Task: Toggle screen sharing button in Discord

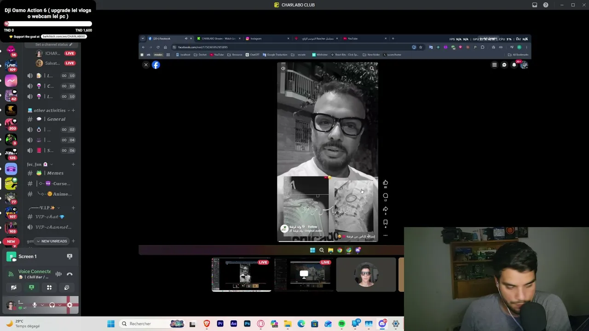Action: tap(31, 287)
